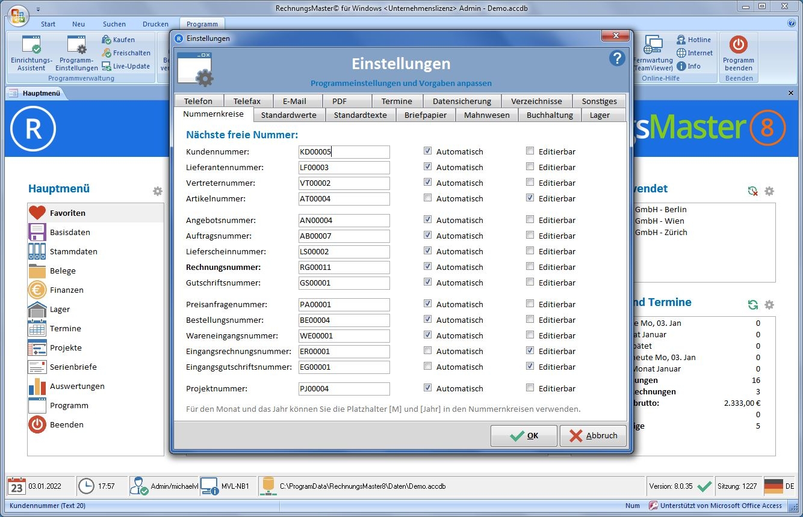The width and height of the screenshot is (803, 517).
Task: Open Basisdaten in the Hauptmenü
Action: [96, 232]
